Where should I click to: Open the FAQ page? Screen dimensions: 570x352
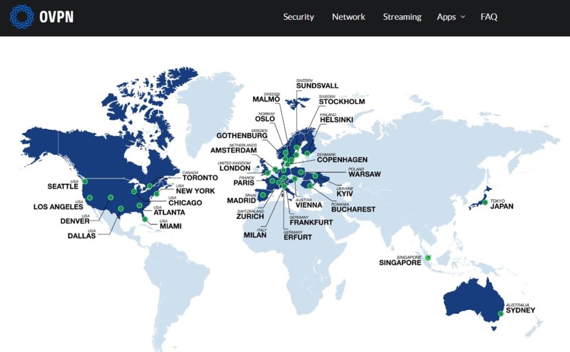click(x=489, y=17)
